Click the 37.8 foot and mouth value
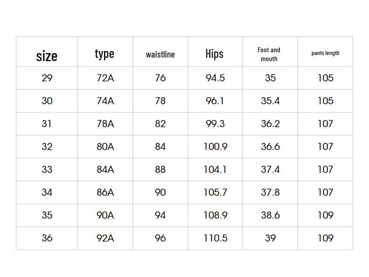This screenshot has height=277, width=369. (270, 192)
